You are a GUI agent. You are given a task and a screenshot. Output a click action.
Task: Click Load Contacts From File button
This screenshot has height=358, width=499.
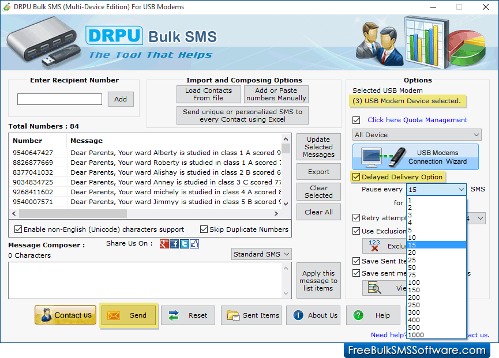click(x=209, y=95)
